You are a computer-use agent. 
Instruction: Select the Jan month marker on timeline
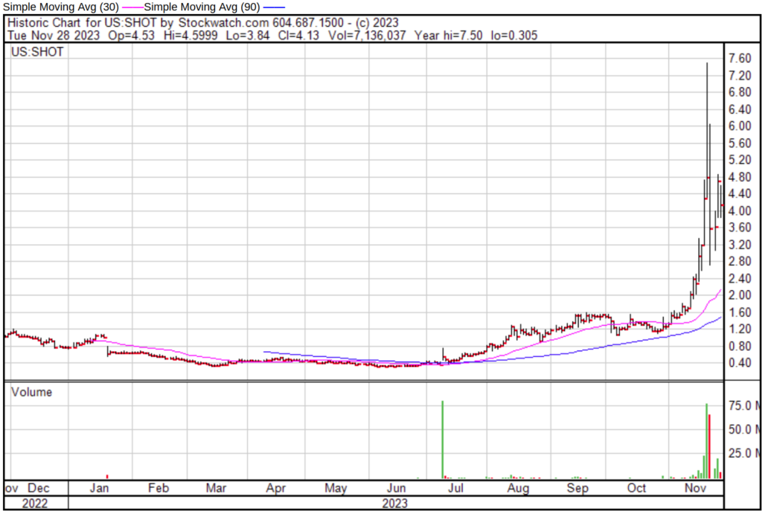tap(99, 489)
